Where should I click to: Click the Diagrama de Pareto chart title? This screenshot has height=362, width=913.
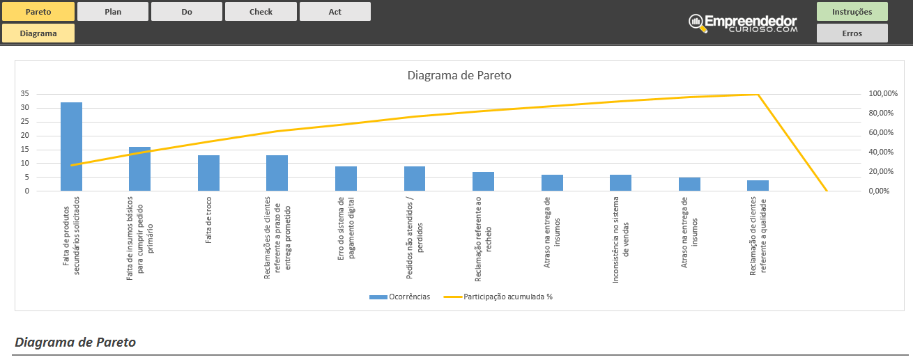tap(459, 75)
